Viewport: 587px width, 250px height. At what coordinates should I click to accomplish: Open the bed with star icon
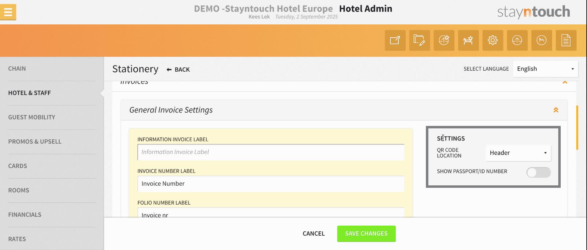point(468,40)
